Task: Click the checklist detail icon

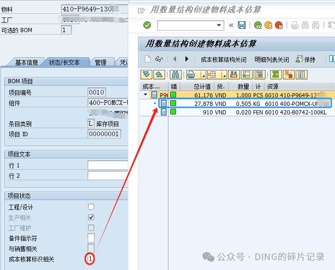Action: [302, 75]
